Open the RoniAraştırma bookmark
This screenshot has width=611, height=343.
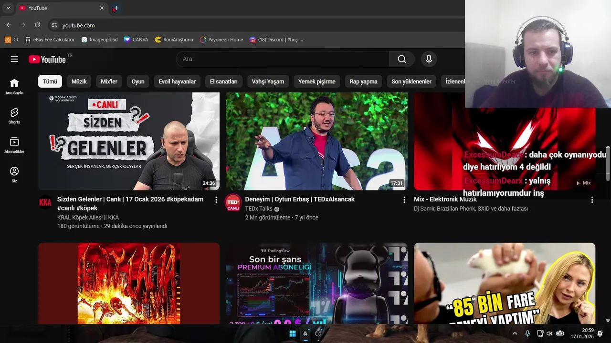174,40
